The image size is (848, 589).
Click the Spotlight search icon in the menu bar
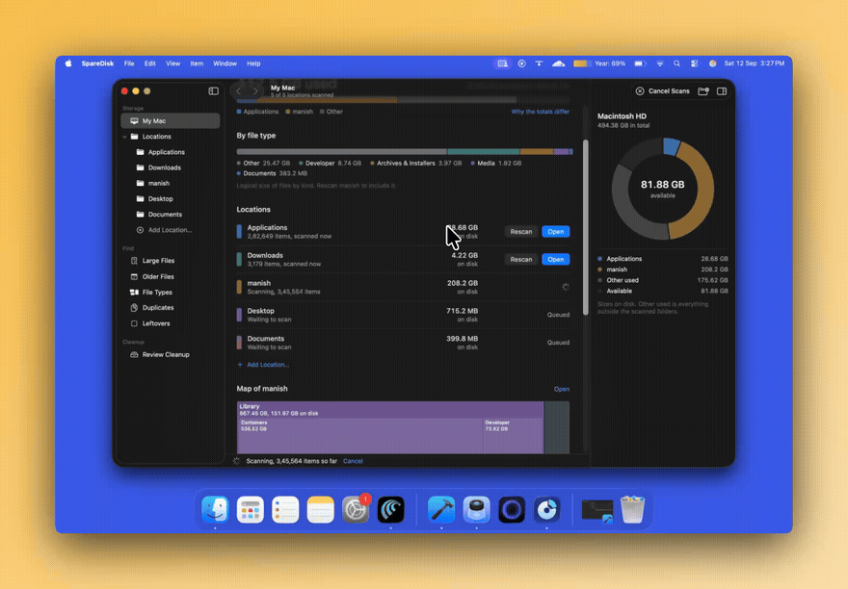click(676, 64)
